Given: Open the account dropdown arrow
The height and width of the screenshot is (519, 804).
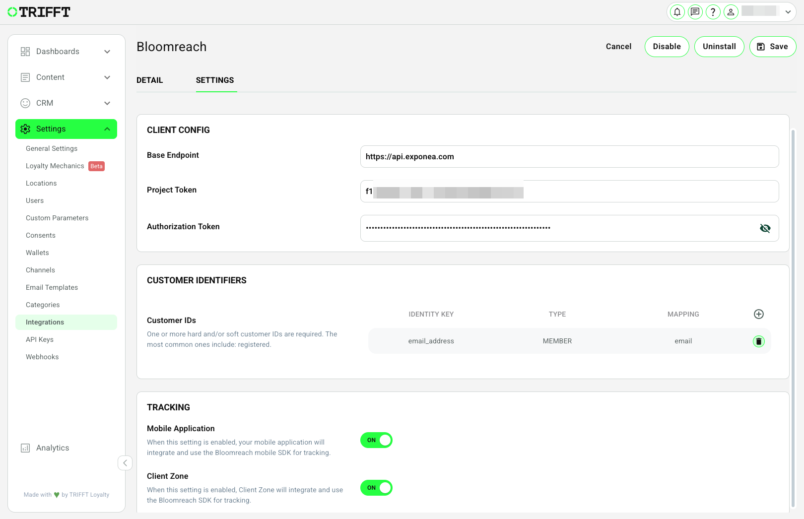Looking at the screenshot, I should pos(788,12).
